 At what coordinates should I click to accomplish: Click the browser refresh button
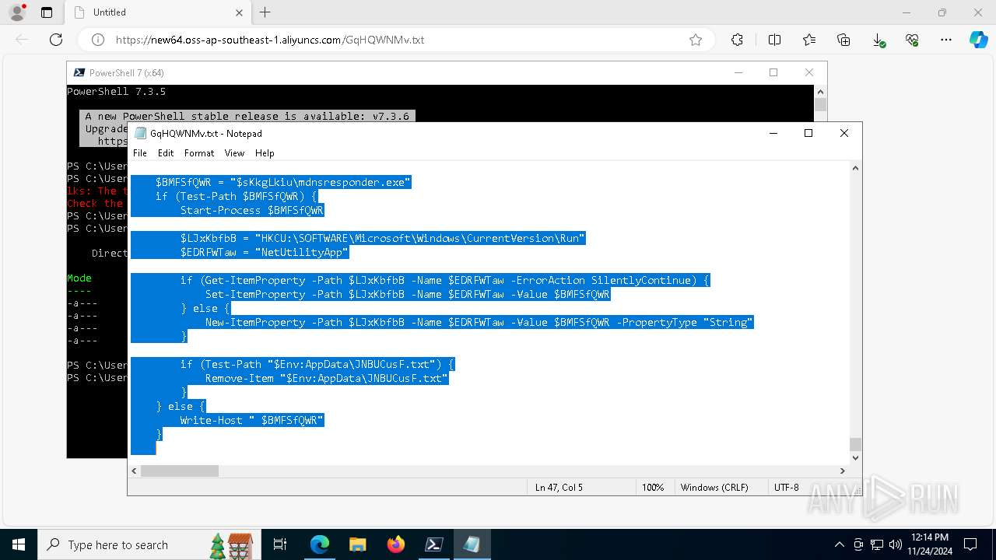pyautogui.click(x=56, y=40)
